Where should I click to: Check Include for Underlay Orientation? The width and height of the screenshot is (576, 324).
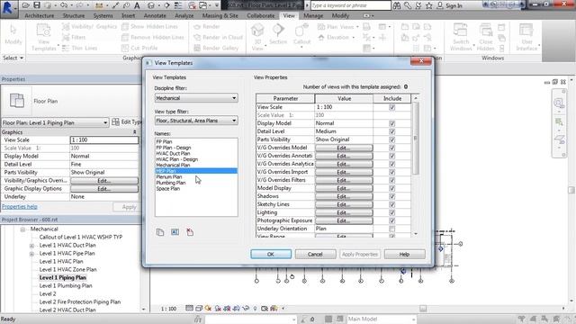pyautogui.click(x=392, y=229)
